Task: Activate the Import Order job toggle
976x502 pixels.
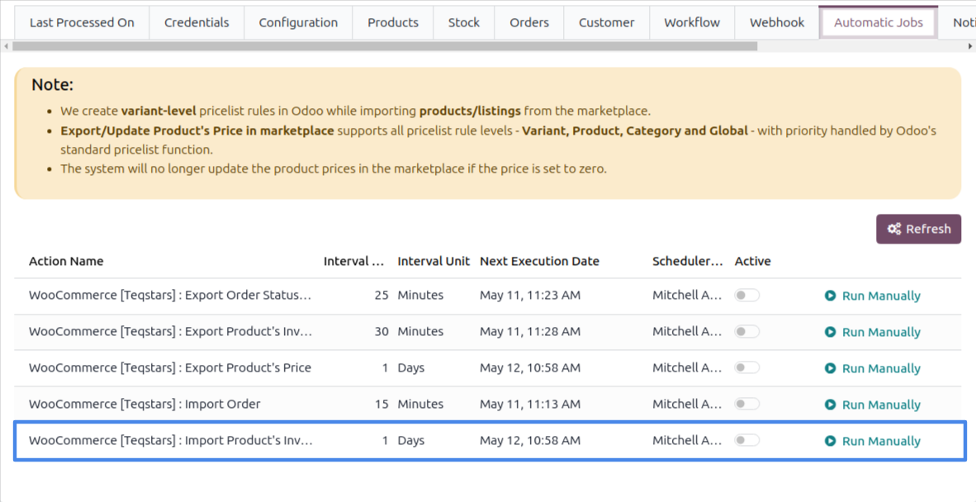Action: click(747, 404)
